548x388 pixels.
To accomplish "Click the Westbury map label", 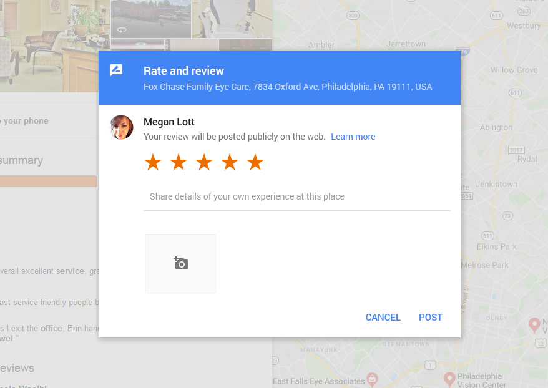I will [524, 26].
